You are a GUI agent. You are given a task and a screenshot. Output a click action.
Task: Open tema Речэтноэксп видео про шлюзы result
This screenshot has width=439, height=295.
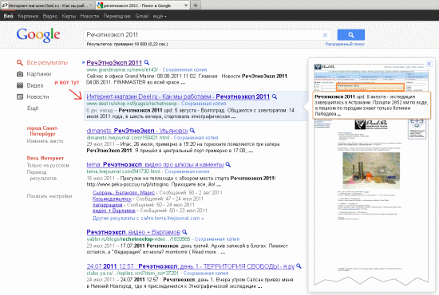(x=155, y=164)
